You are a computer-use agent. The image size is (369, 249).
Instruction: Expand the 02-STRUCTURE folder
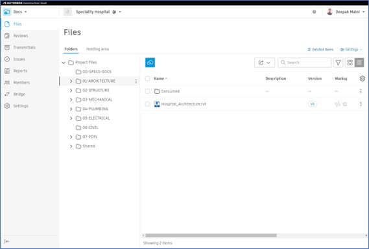(x=71, y=91)
